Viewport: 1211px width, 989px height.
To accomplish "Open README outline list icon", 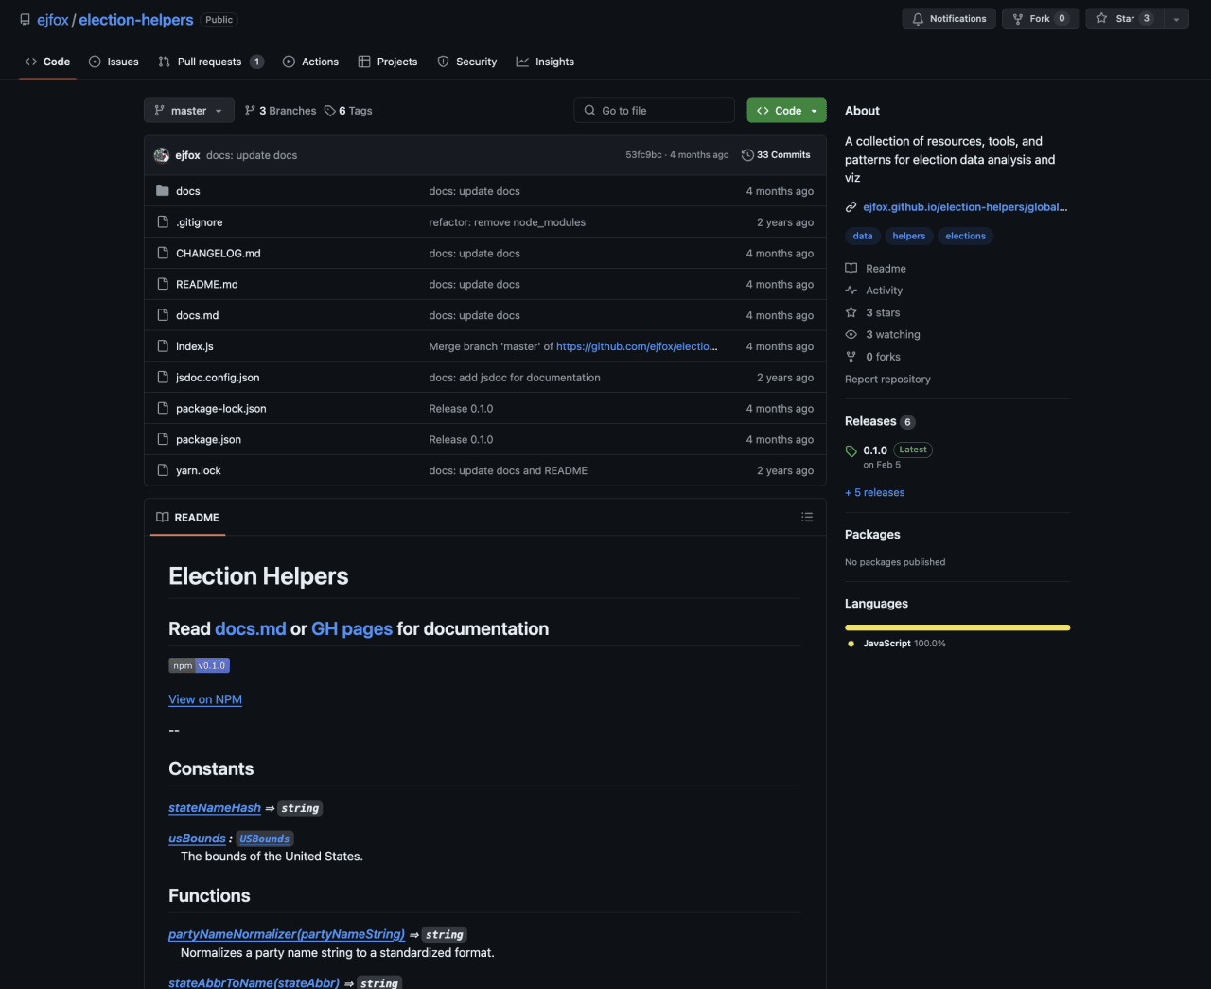I will click(x=807, y=517).
